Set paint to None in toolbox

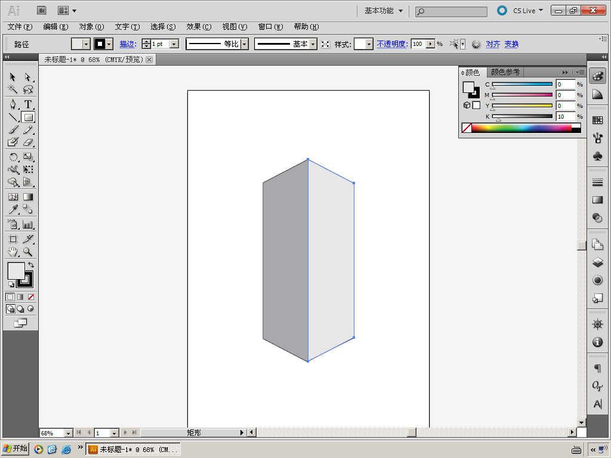pos(31,297)
